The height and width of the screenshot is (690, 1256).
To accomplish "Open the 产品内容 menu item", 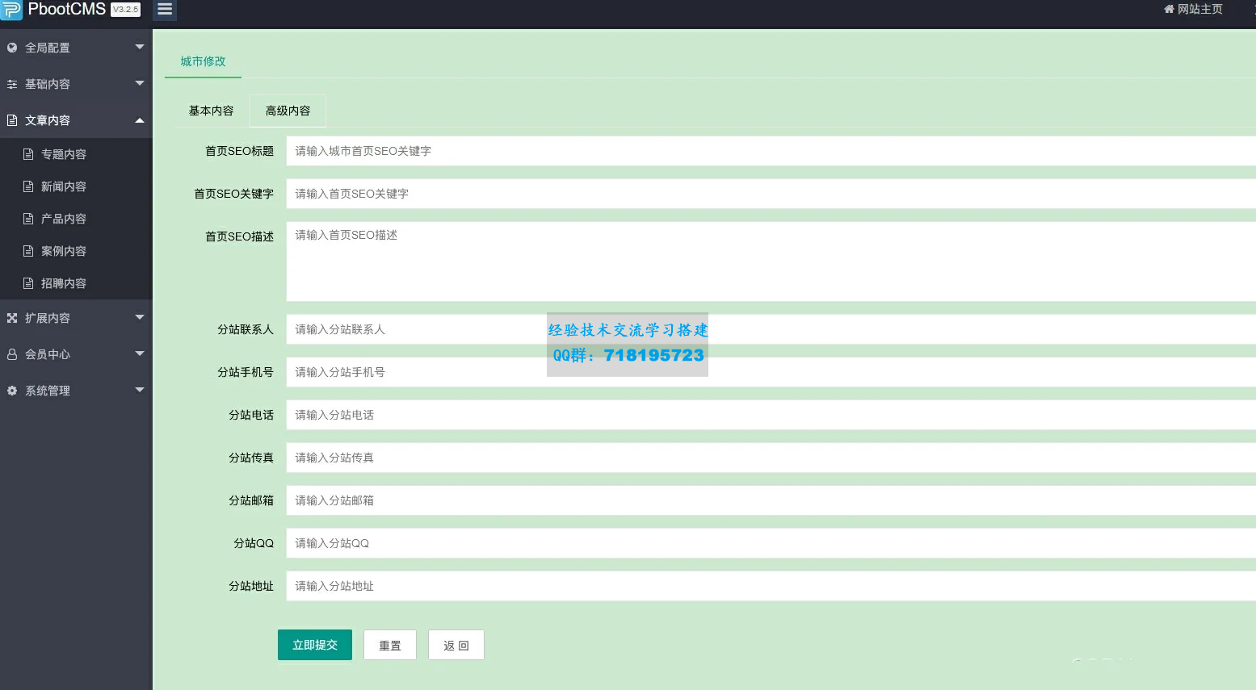I will pos(76,219).
